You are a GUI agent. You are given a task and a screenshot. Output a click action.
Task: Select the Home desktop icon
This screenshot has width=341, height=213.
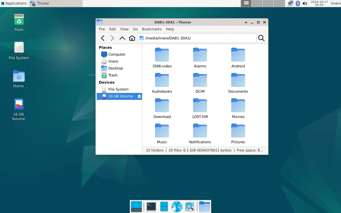point(19,79)
